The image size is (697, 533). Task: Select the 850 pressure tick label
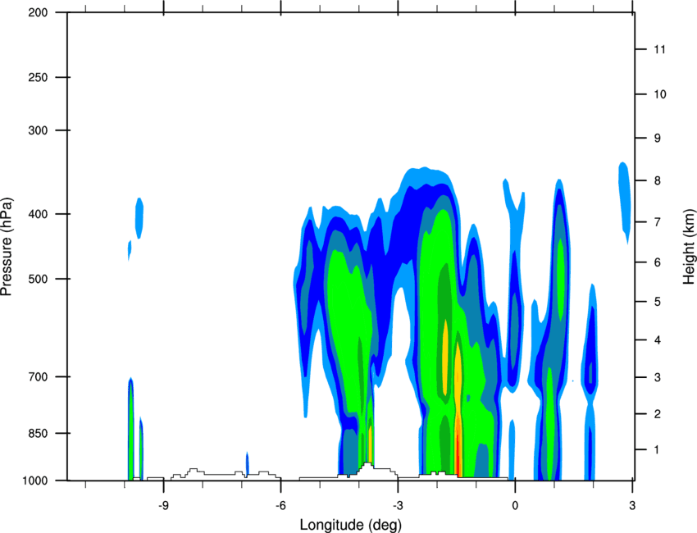coord(38,433)
